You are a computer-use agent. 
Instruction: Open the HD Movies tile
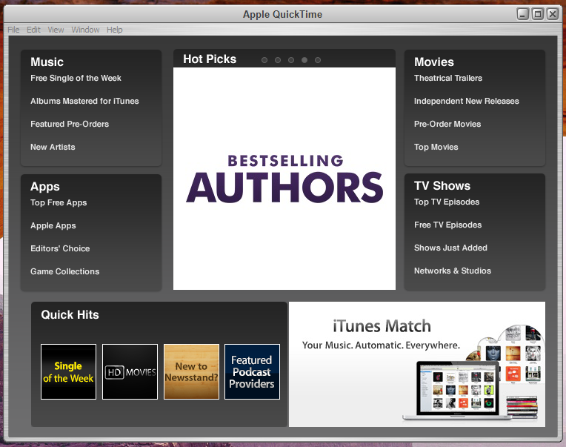[x=130, y=371]
